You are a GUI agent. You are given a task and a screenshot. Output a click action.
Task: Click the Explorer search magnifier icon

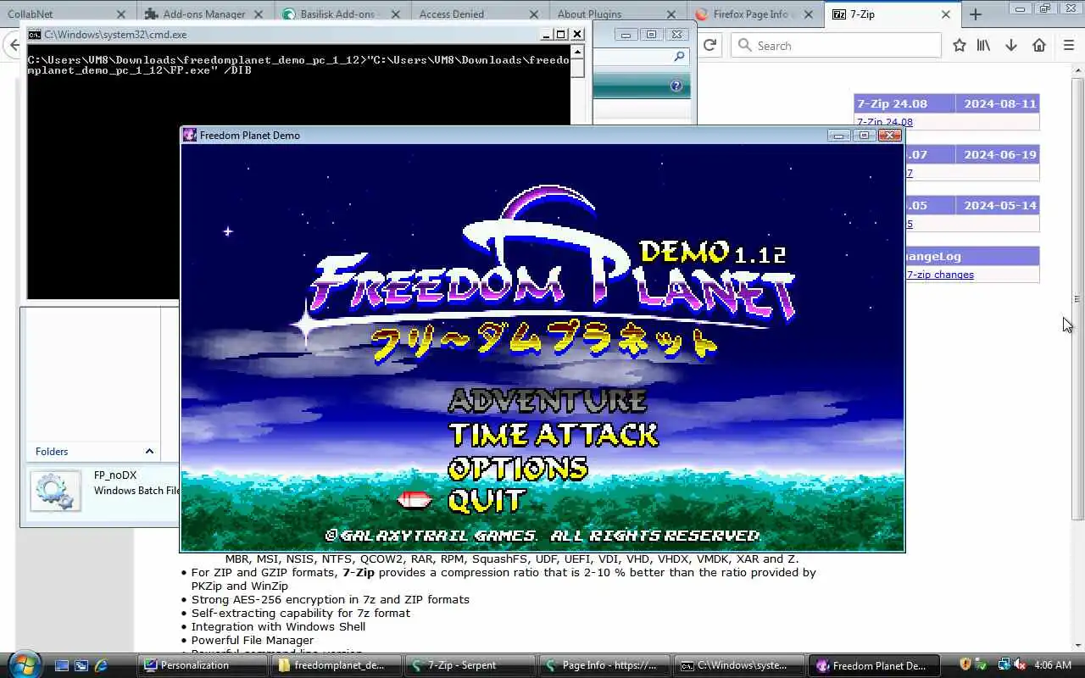(x=679, y=56)
